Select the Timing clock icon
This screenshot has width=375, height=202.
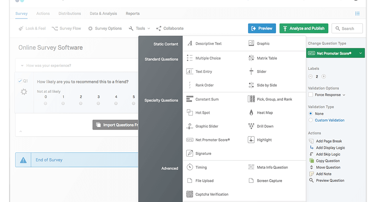point(190,167)
